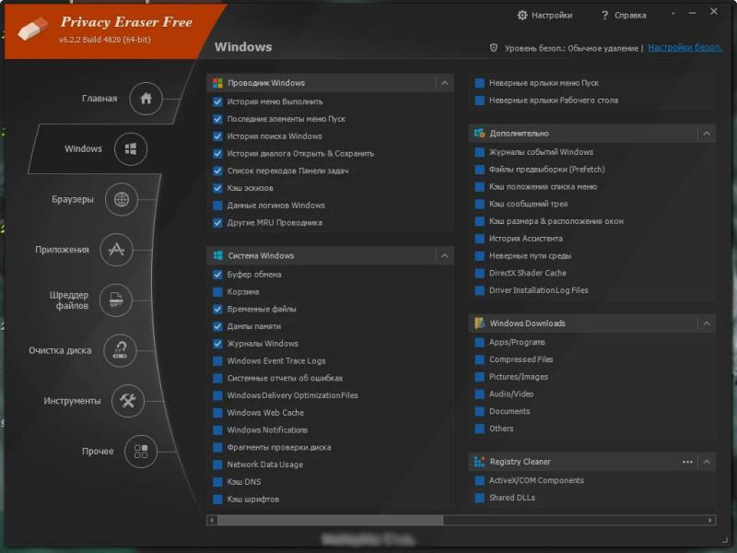Check Журналы событий Windows
The image size is (737, 553).
[x=479, y=152]
